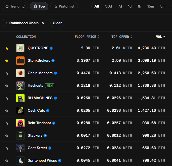172x166 pixels.
Task: Click the NEW tag beside Hashcats
Action: pyautogui.click(x=50, y=86)
